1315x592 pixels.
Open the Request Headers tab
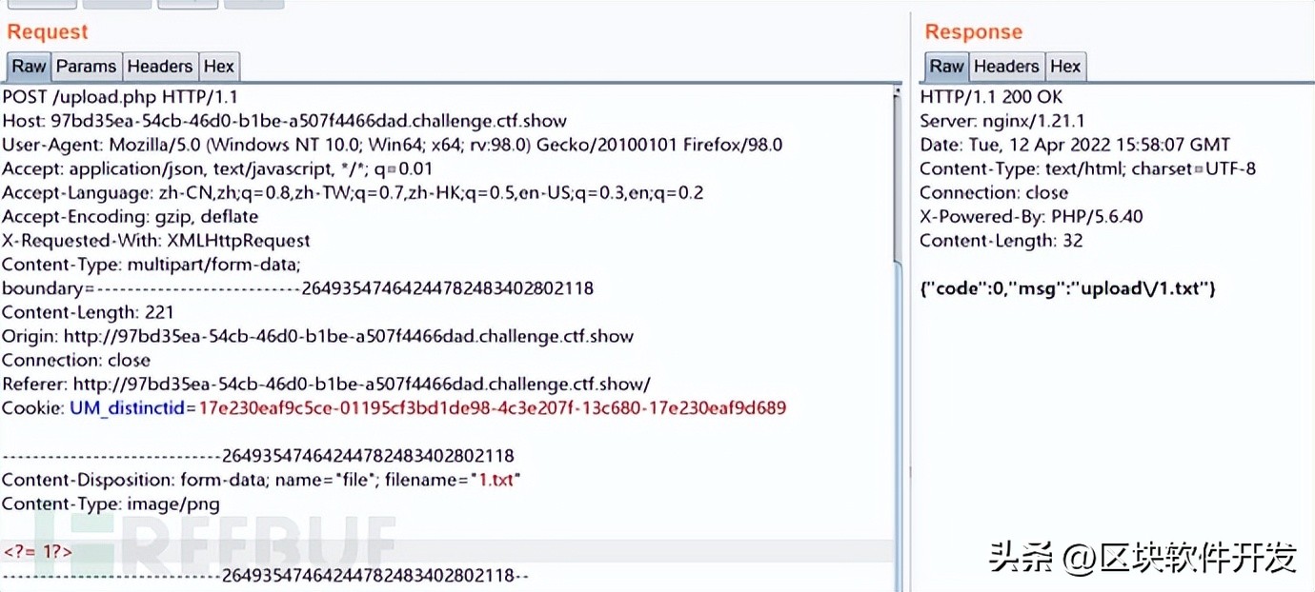point(159,67)
